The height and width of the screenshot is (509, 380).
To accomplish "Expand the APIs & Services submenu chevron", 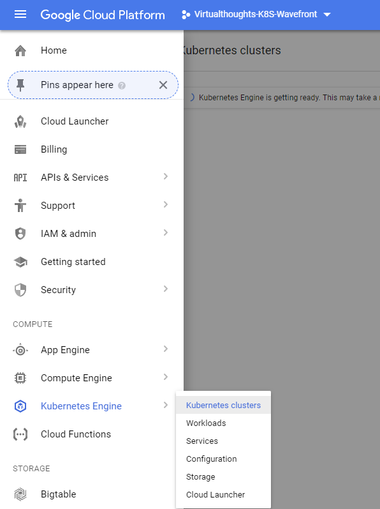I will 166,176.
